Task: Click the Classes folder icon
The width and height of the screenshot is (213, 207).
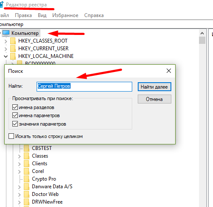Action: pos(26,156)
